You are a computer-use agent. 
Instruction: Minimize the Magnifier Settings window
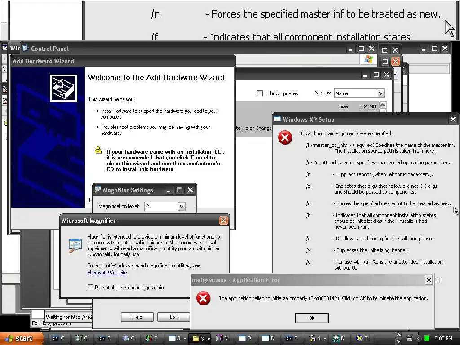pyautogui.click(x=168, y=190)
